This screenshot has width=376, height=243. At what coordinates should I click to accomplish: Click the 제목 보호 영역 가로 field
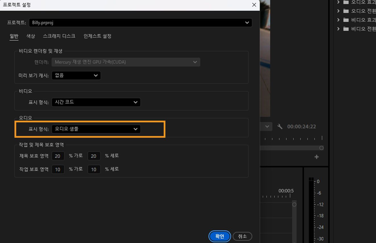(x=58, y=156)
